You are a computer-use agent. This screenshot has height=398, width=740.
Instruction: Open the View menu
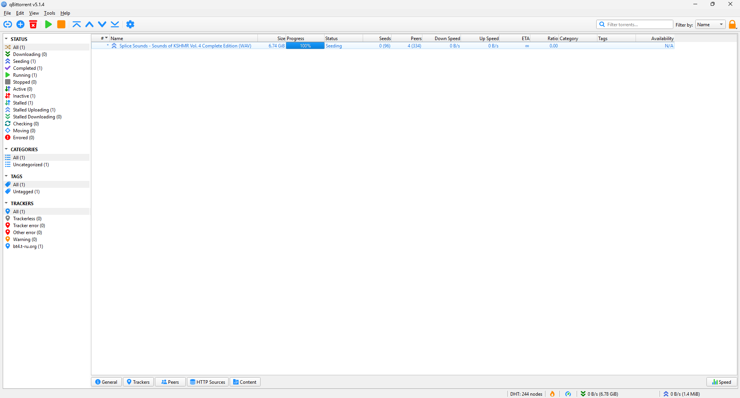click(34, 13)
